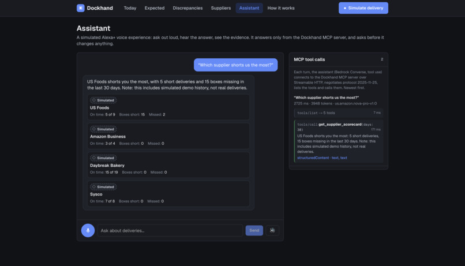Screen dimensions: 465x266
Task: Click the 7 ms timing on tools/list
Action: click(377, 113)
